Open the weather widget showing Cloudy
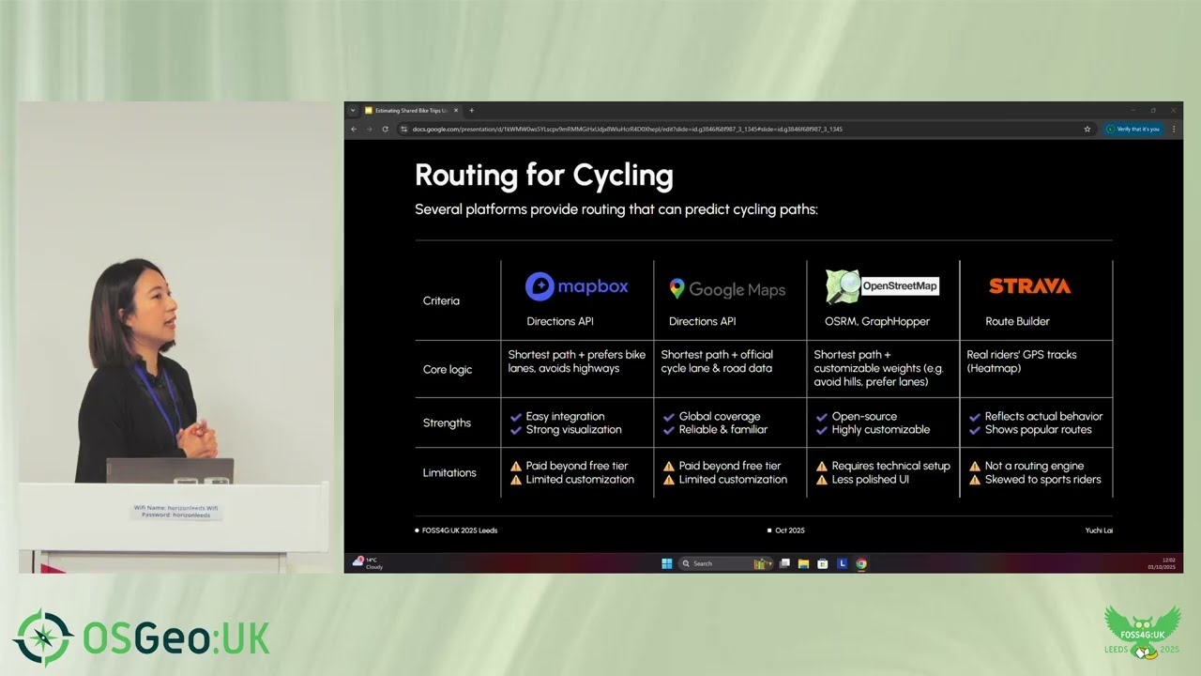The image size is (1201, 676). (368, 563)
